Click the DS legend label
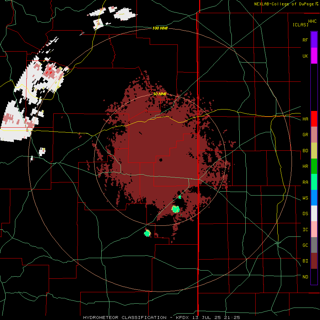 tap(305, 214)
